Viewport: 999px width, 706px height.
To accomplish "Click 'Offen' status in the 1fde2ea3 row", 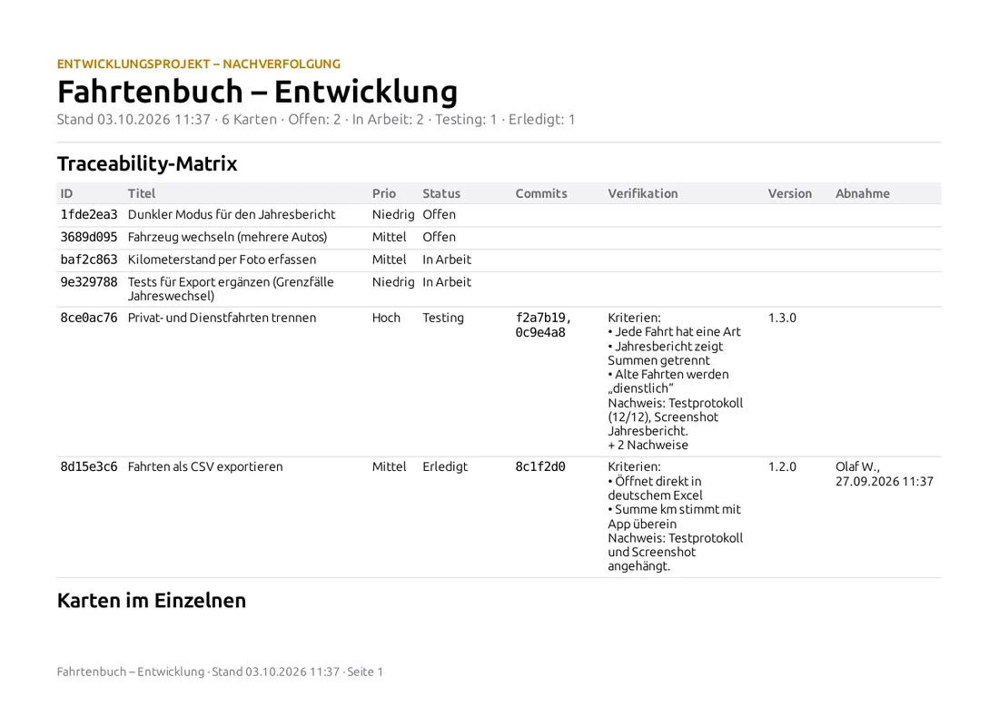I will (439, 214).
